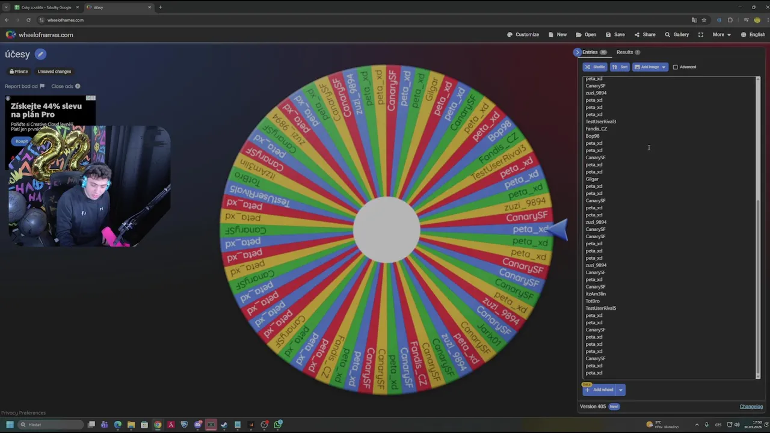
Task: Click the 'Gilgar' entry in the list
Action: 592,179
